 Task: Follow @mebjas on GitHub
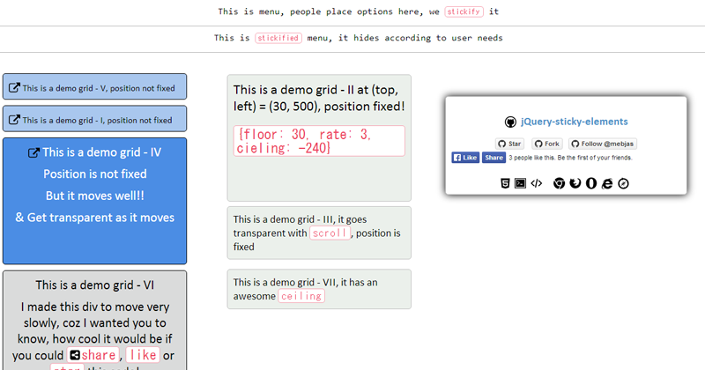[x=602, y=144]
